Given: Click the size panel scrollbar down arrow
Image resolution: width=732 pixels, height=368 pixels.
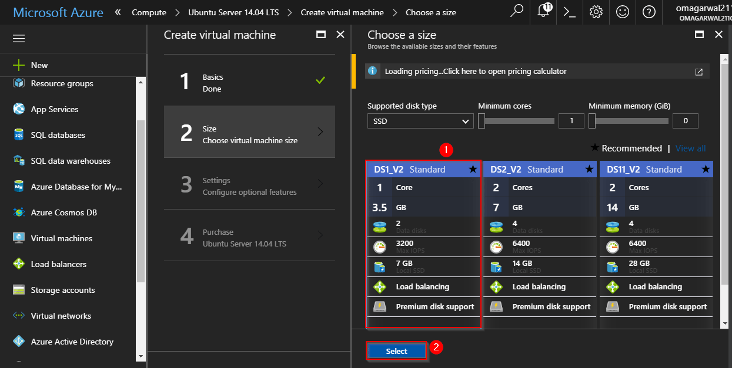Looking at the screenshot, I should [x=725, y=323].
